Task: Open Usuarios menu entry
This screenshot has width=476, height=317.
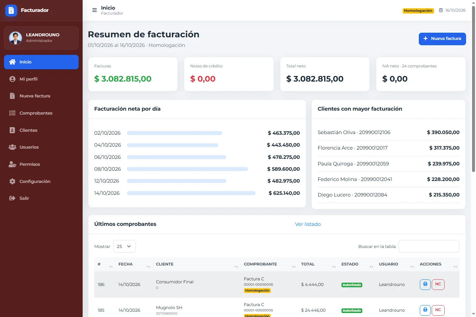Action: (x=41, y=147)
